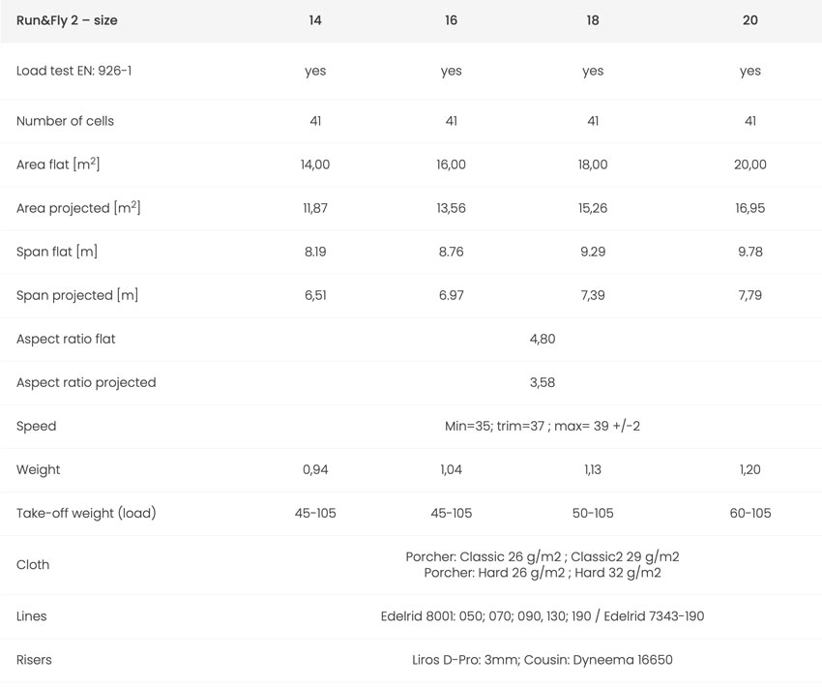
Task: Click the 14,00 flat area value
Action: (315, 164)
